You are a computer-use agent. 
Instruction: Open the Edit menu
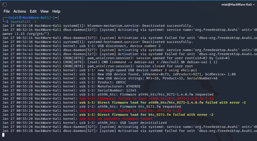coord(33,11)
